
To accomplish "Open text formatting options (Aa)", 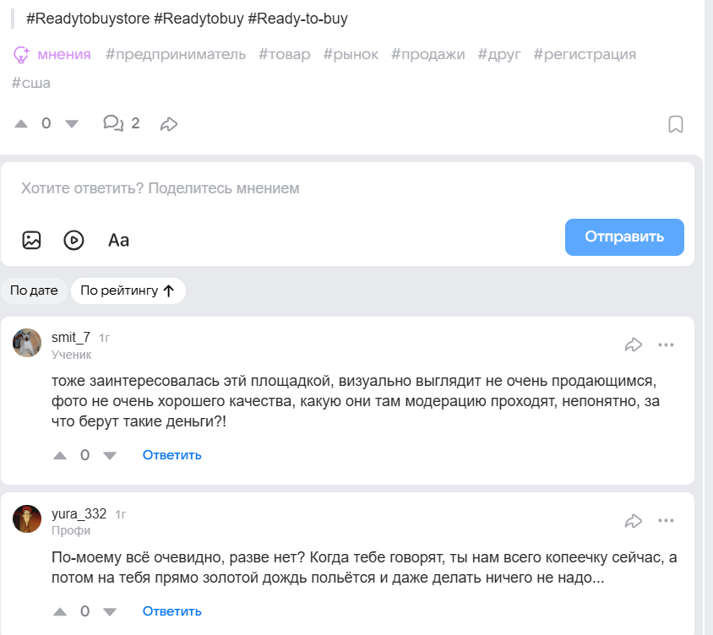I will (x=118, y=240).
